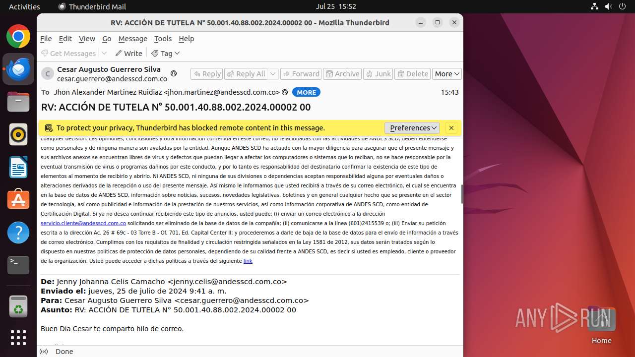Open the View menu
The height and width of the screenshot is (357, 635).
pyautogui.click(x=87, y=39)
